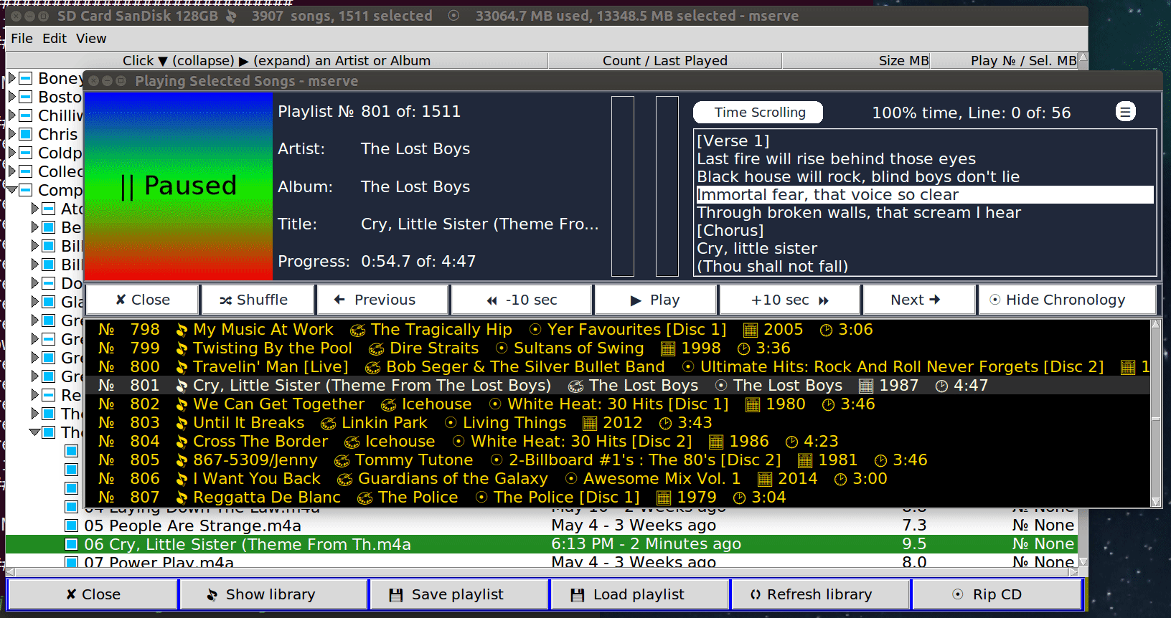Open the File menu
Screen dimensions: 1171x618
22,39
